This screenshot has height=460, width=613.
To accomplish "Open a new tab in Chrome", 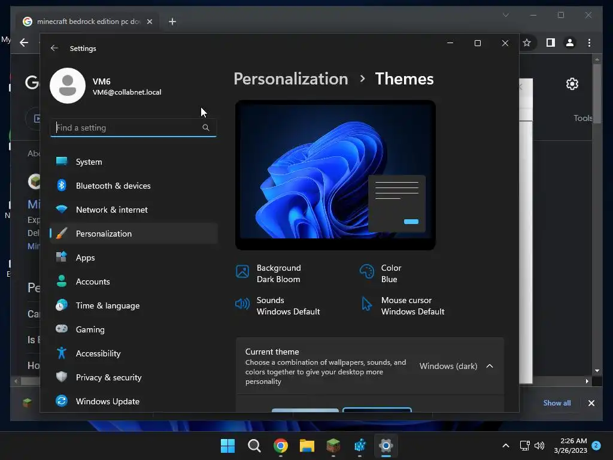I will tap(172, 22).
